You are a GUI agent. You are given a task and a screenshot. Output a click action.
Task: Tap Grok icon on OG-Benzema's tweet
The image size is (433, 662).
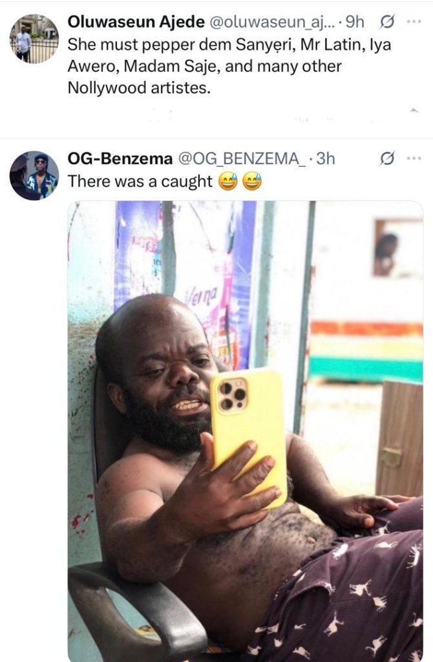[x=387, y=159]
